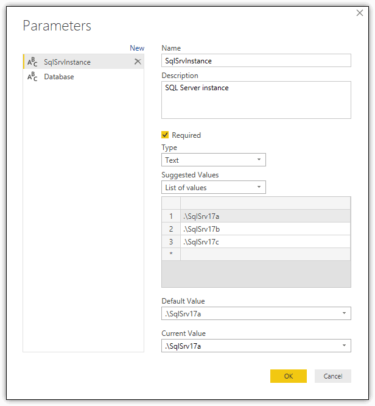Select the Database parameter in the list
The width and height of the screenshot is (375, 406).
pos(83,76)
